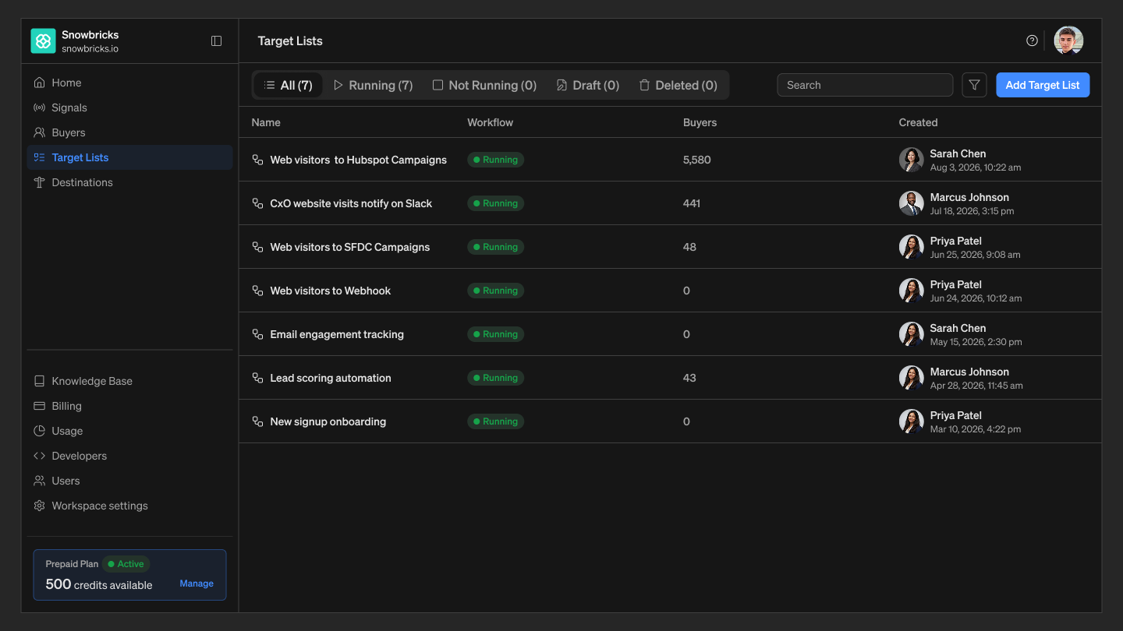The width and height of the screenshot is (1123, 631).
Task: Click the "5,580" buyers count
Action: click(697, 160)
